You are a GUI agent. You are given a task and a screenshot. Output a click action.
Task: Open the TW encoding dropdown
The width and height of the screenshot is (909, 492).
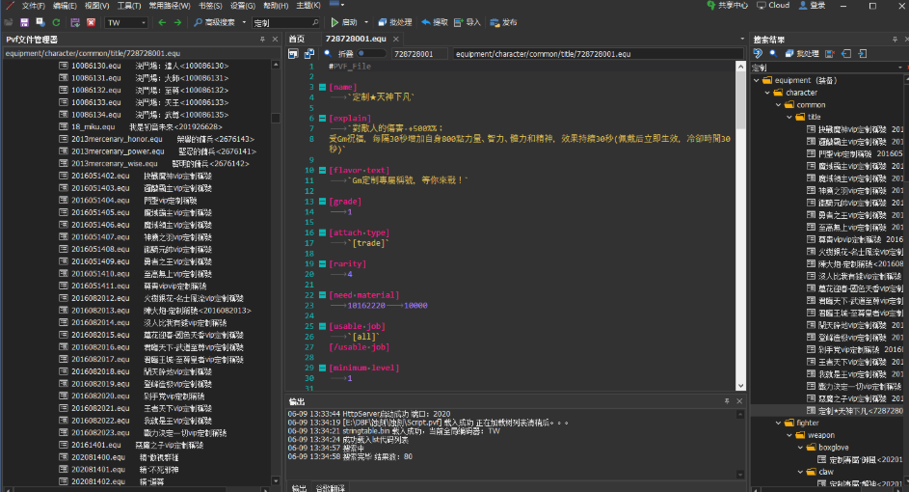(127, 22)
